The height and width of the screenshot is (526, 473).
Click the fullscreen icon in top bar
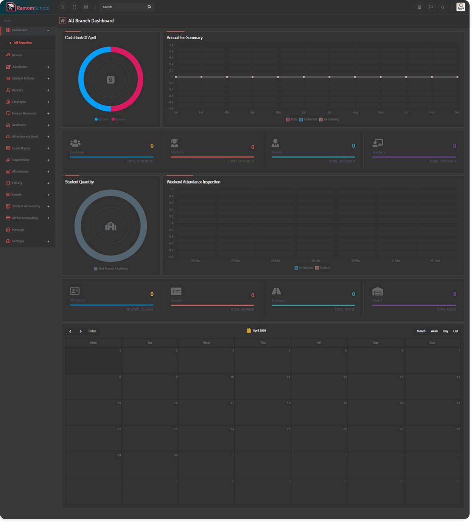(x=75, y=7)
